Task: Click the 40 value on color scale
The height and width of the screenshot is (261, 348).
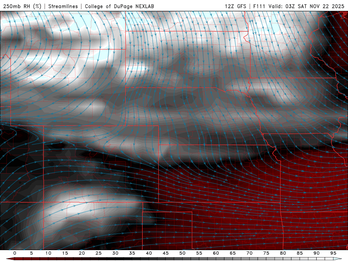Action: 149,253
